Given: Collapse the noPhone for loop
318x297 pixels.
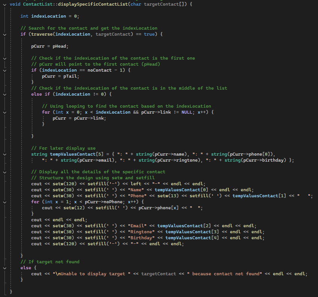Looking at the screenshot, I should (4, 202).
